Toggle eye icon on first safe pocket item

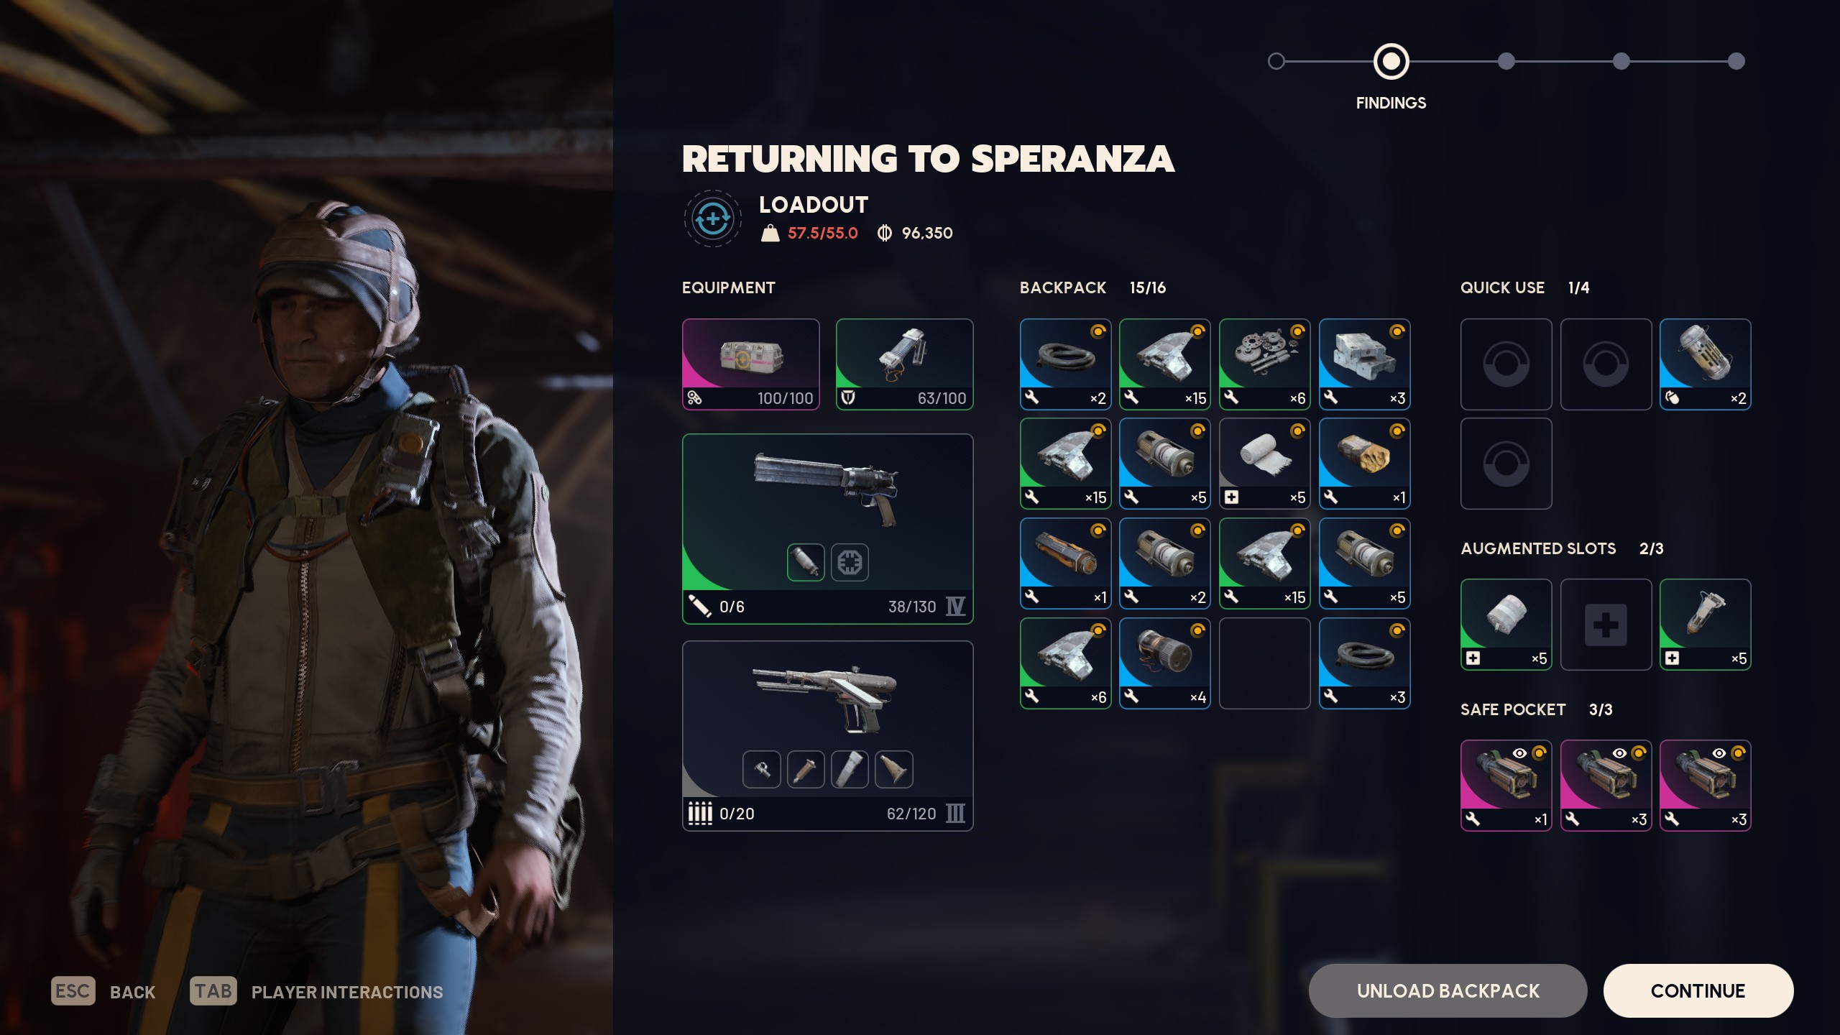pos(1519,753)
